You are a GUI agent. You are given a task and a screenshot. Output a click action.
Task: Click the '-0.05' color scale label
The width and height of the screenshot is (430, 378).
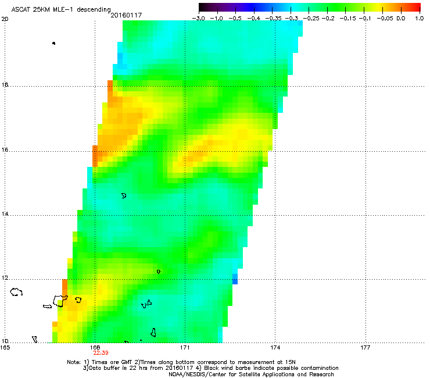point(385,19)
